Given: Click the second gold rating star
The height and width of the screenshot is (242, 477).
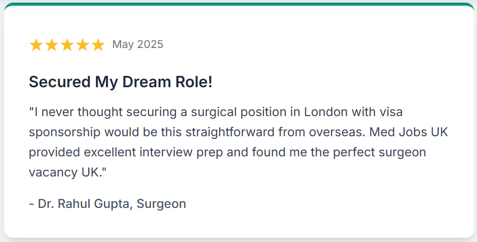Looking at the screenshot, I should coord(52,45).
